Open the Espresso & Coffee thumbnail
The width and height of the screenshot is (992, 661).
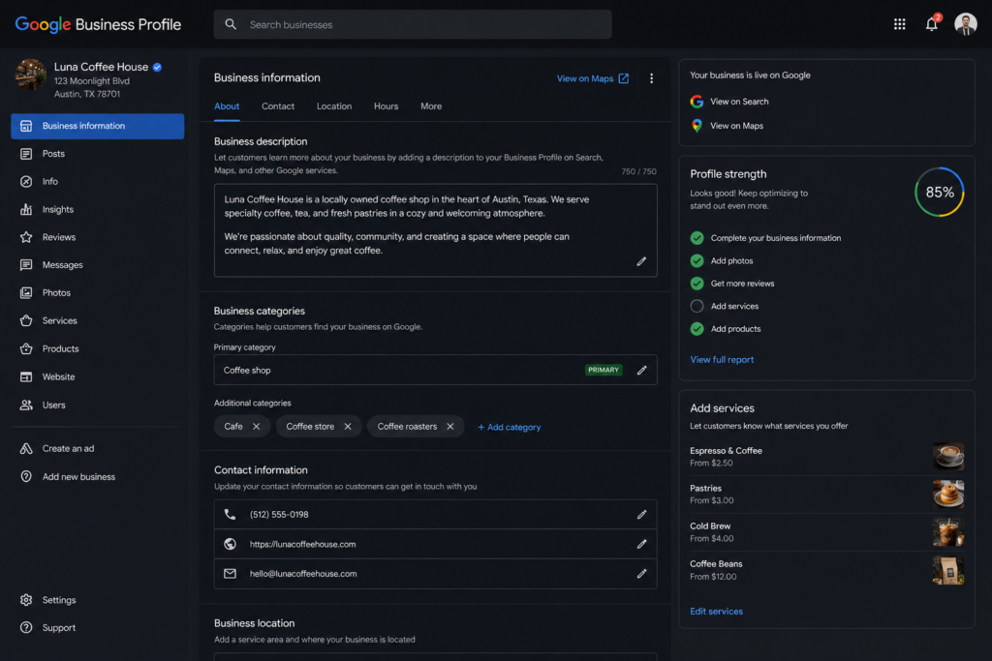tap(948, 456)
